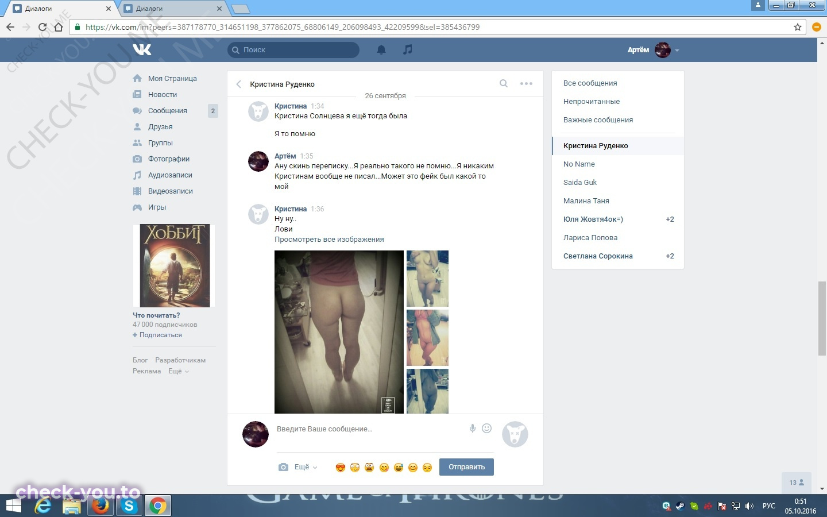Screen dimensions: 827x517
Task: Open the Блог footer link
Action: coord(140,360)
